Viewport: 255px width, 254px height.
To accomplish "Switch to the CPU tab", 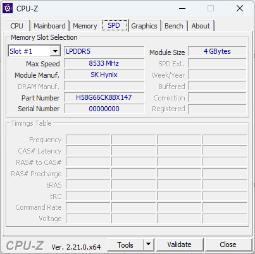I will (x=16, y=26).
